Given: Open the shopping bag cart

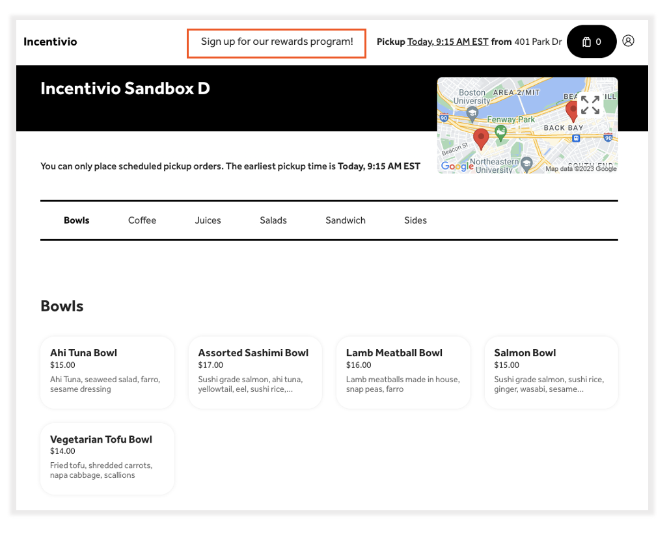Looking at the screenshot, I should point(592,42).
